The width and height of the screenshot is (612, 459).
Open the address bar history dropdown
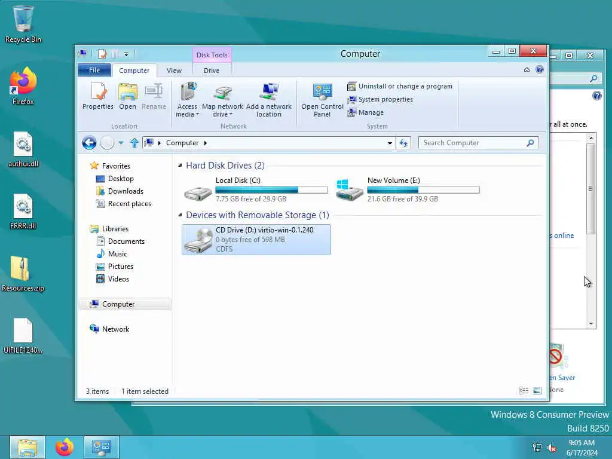(390, 143)
